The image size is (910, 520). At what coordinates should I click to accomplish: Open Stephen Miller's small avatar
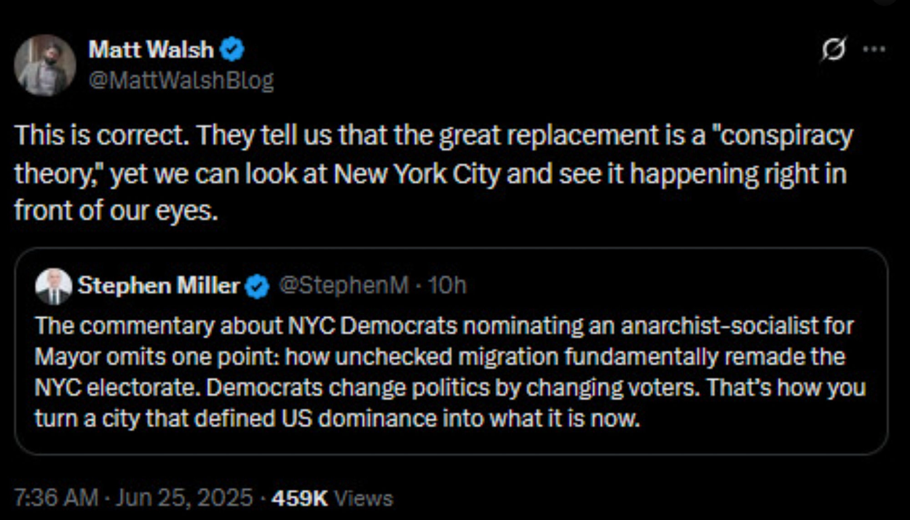pos(54,286)
